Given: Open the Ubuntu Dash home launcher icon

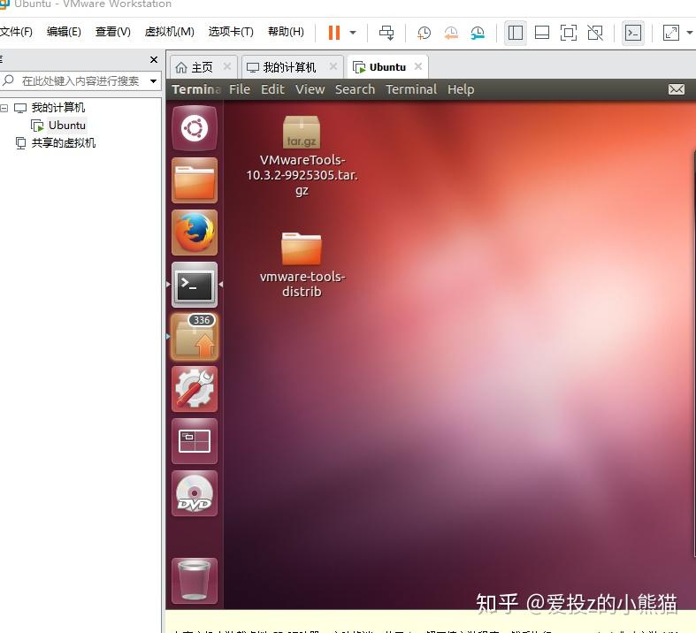Looking at the screenshot, I should click(195, 128).
